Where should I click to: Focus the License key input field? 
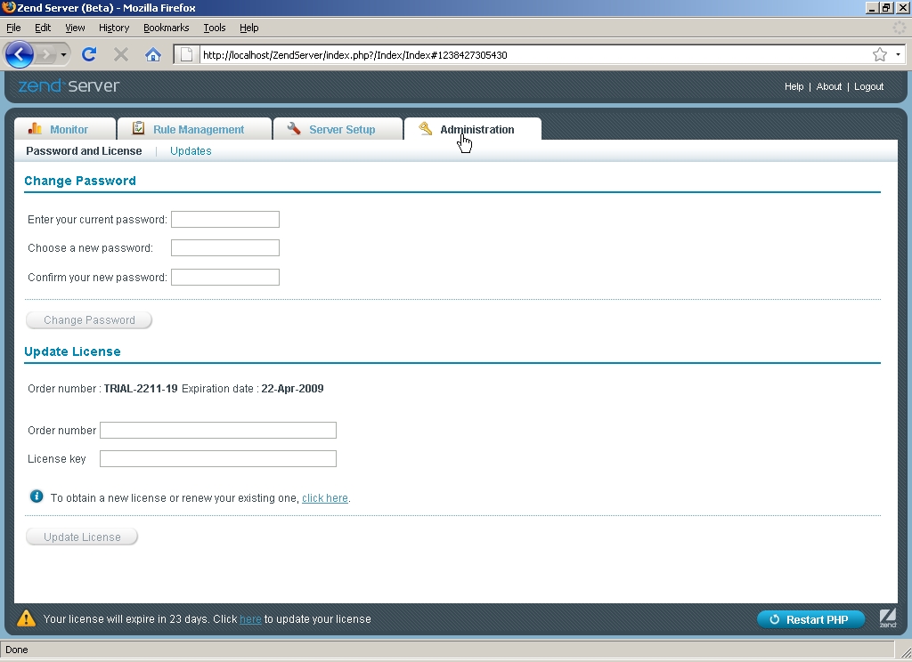pyautogui.click(x=218, y=458)
